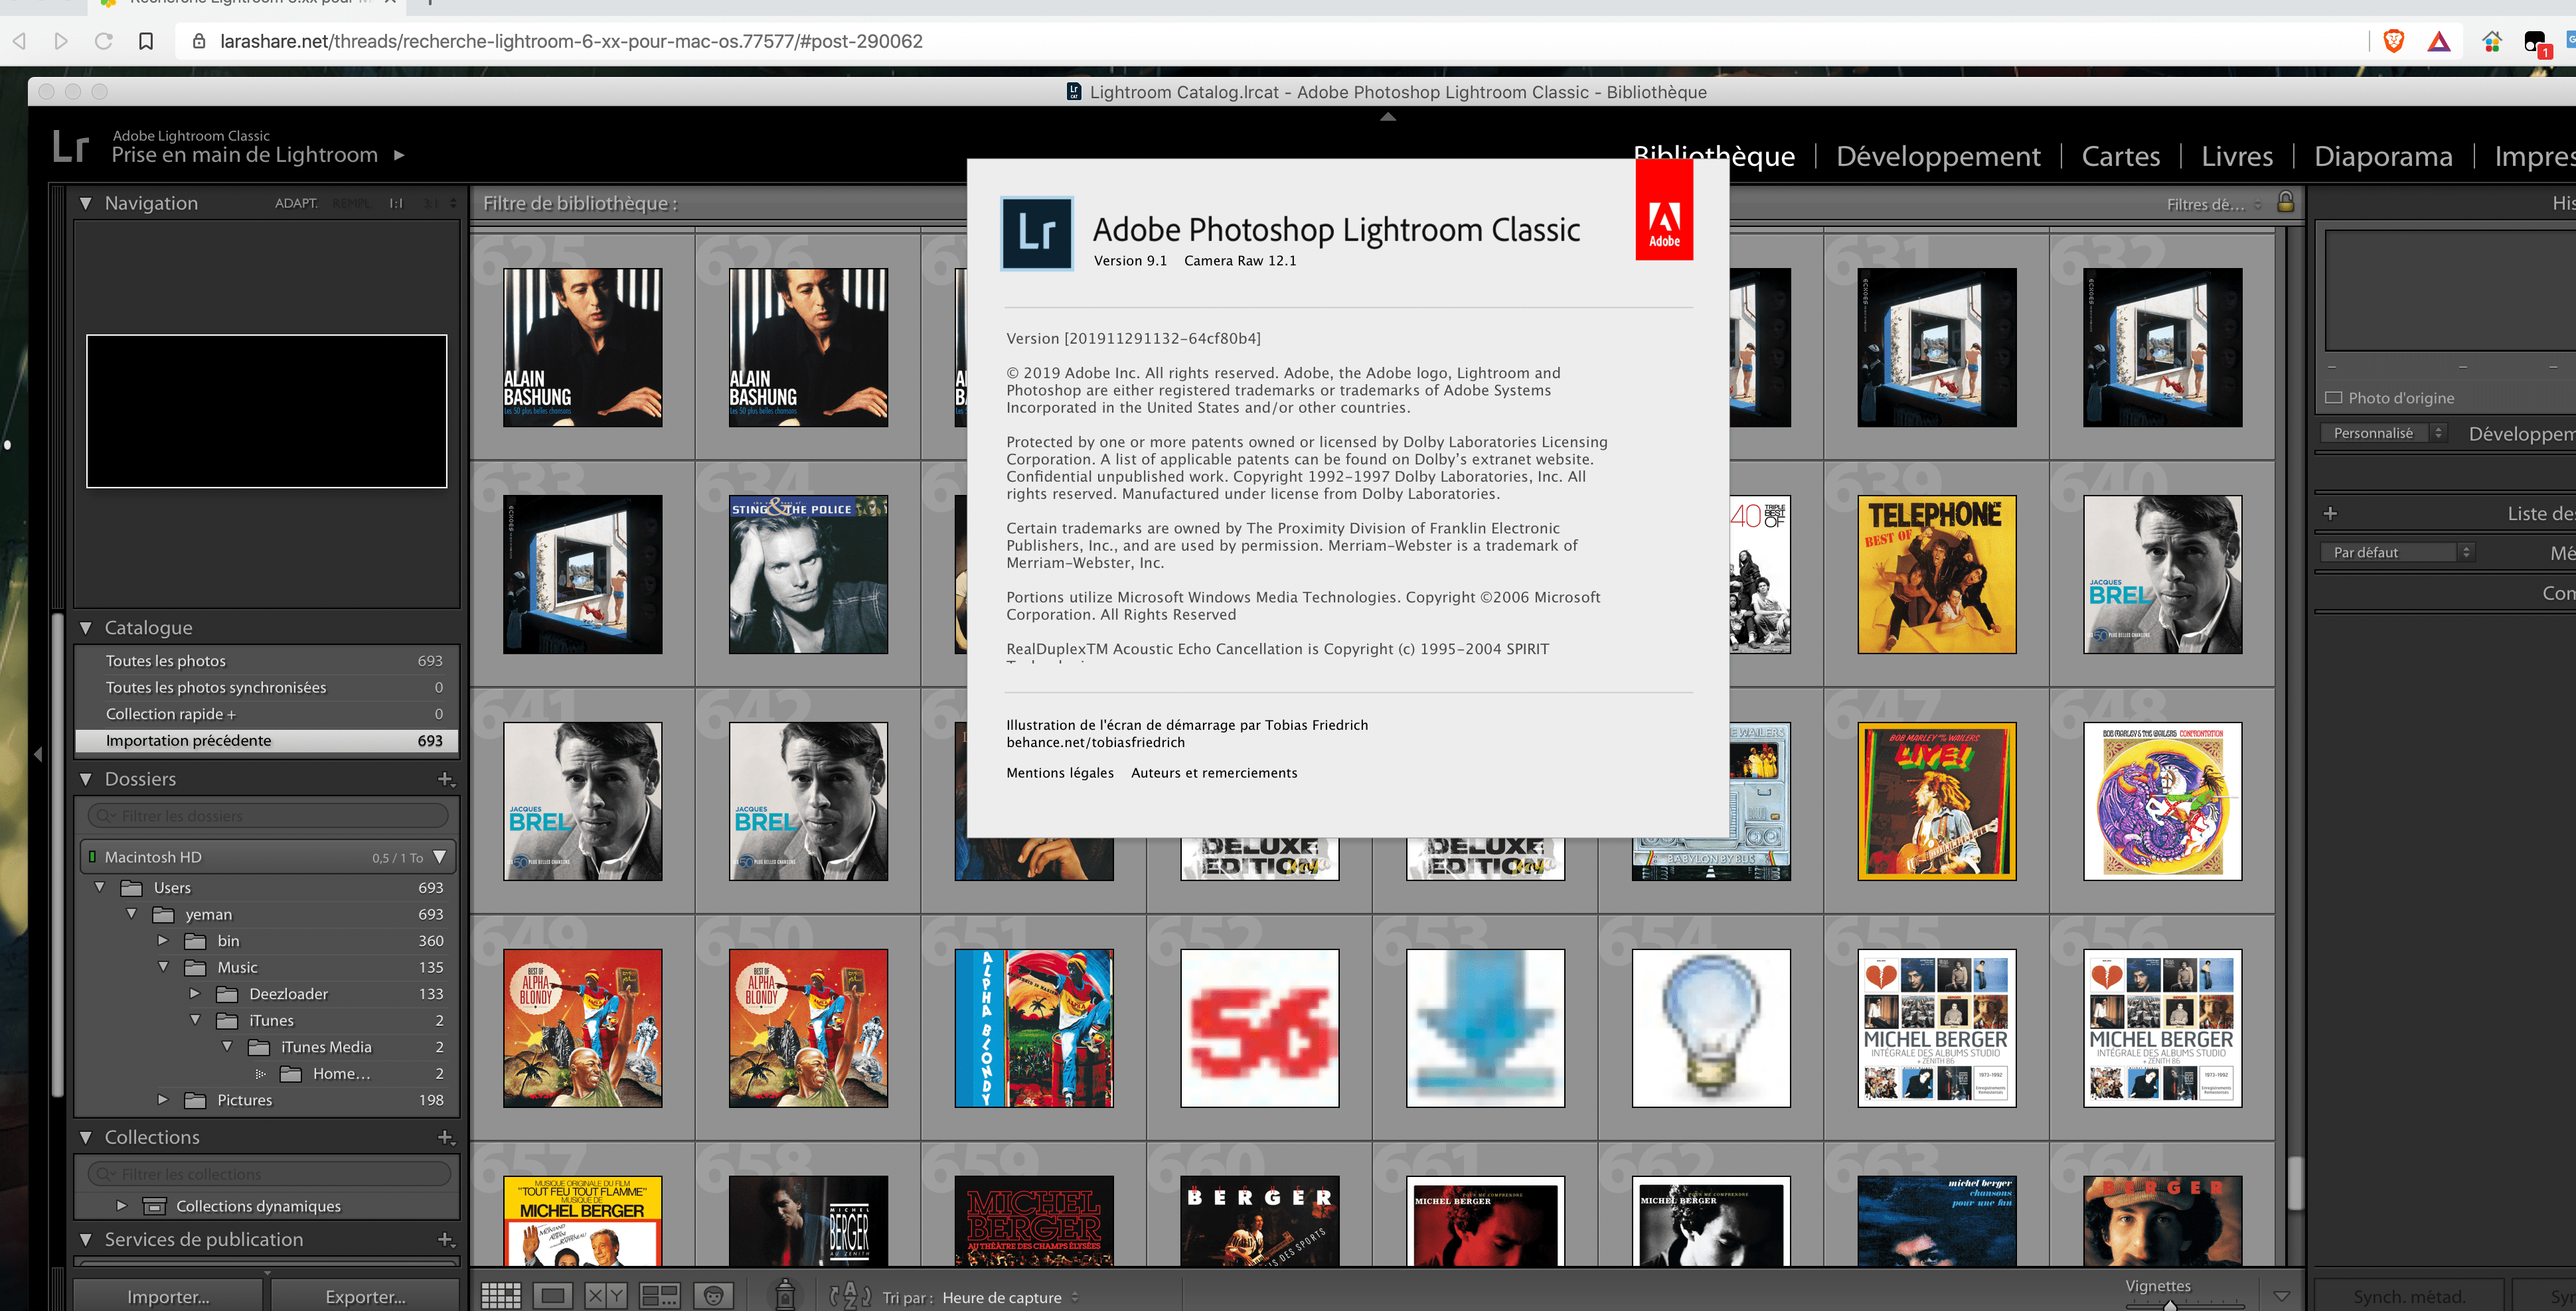Open the Tri par sort dropdown
This screenshot has height=1311, width=2576.
click(x=1008, y=1297)
